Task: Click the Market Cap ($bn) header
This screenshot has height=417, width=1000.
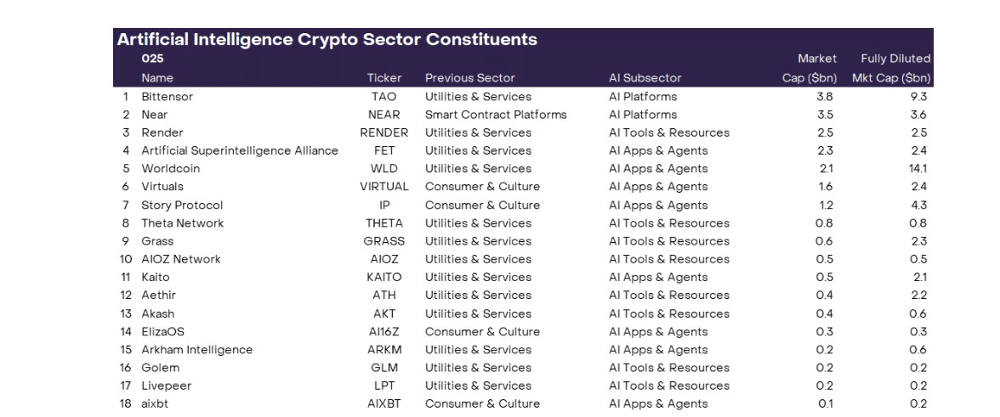Action: [810, 68]
